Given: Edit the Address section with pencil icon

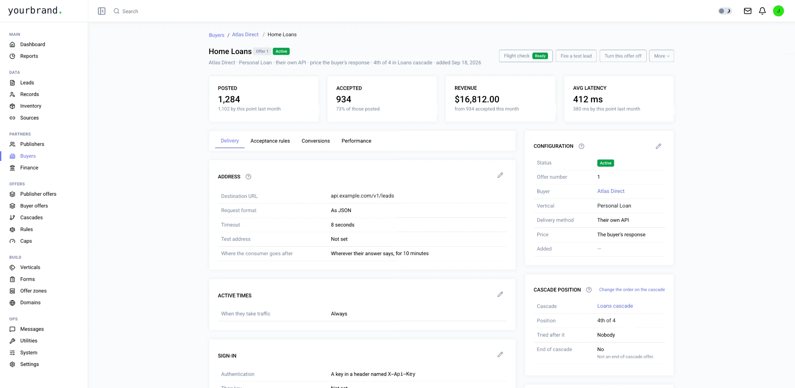Looking at the screenshot, I should click(500, 175).
